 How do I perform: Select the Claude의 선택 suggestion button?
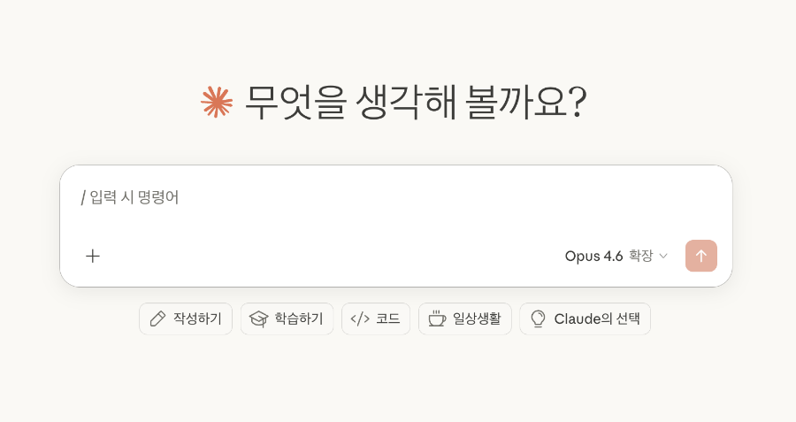[x=586, y=318]
